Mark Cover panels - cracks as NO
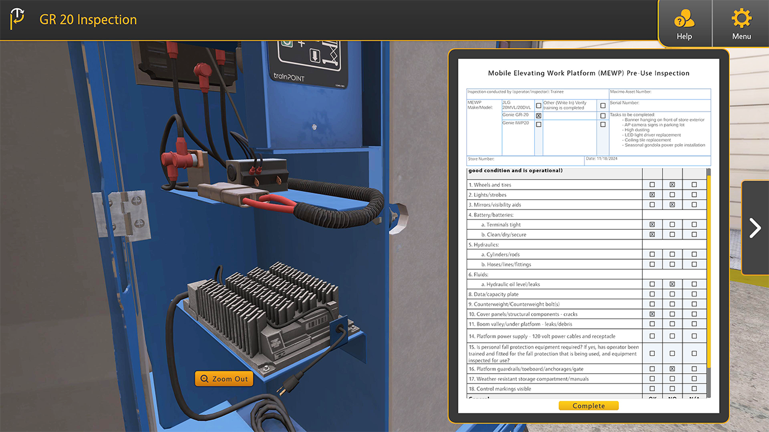Image resolution: width=769 pixels, height=432 pixels. pyautogui.click(x=672, y=314)
